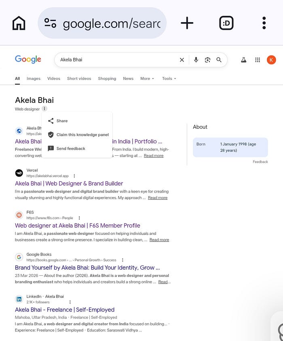Search by image with Lens icon
This screenshot has width=283, height=341.
pyautogui.click(x=208, y=60)
